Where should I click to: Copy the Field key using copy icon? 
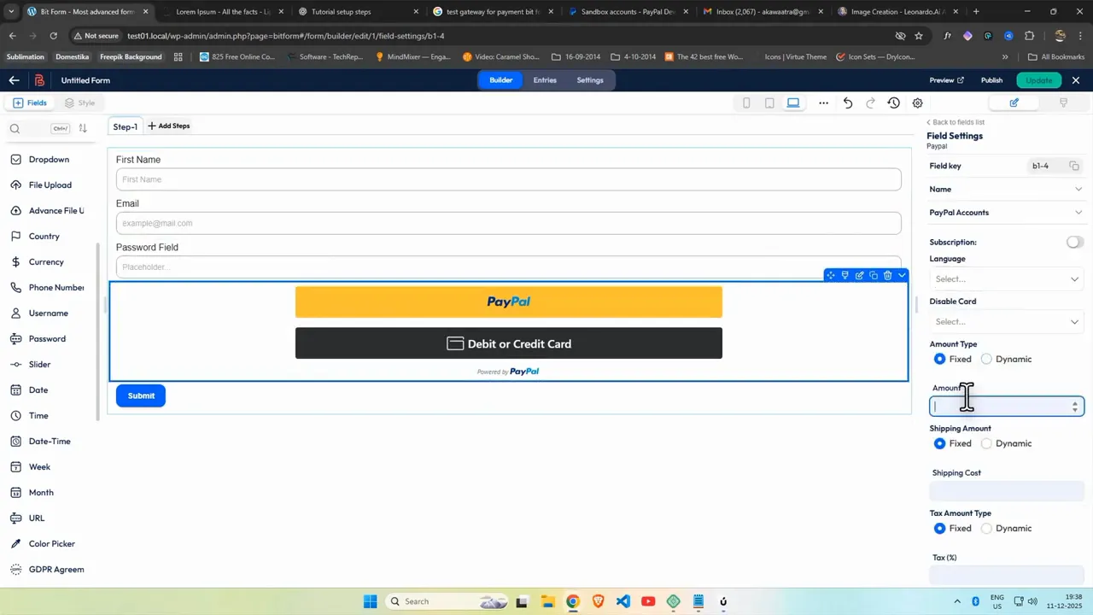(x=1074, y=166)
